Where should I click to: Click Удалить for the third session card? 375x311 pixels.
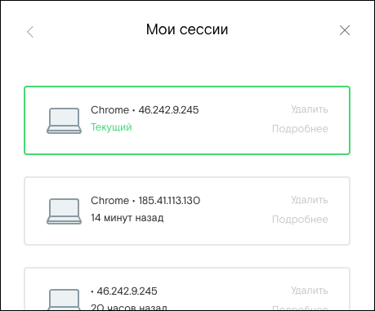(x=310, y=291)
